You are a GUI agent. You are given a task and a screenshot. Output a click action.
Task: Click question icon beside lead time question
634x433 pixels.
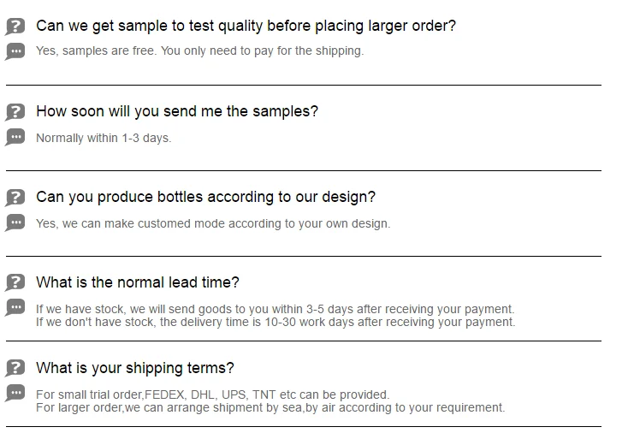(x=15, y=283)
